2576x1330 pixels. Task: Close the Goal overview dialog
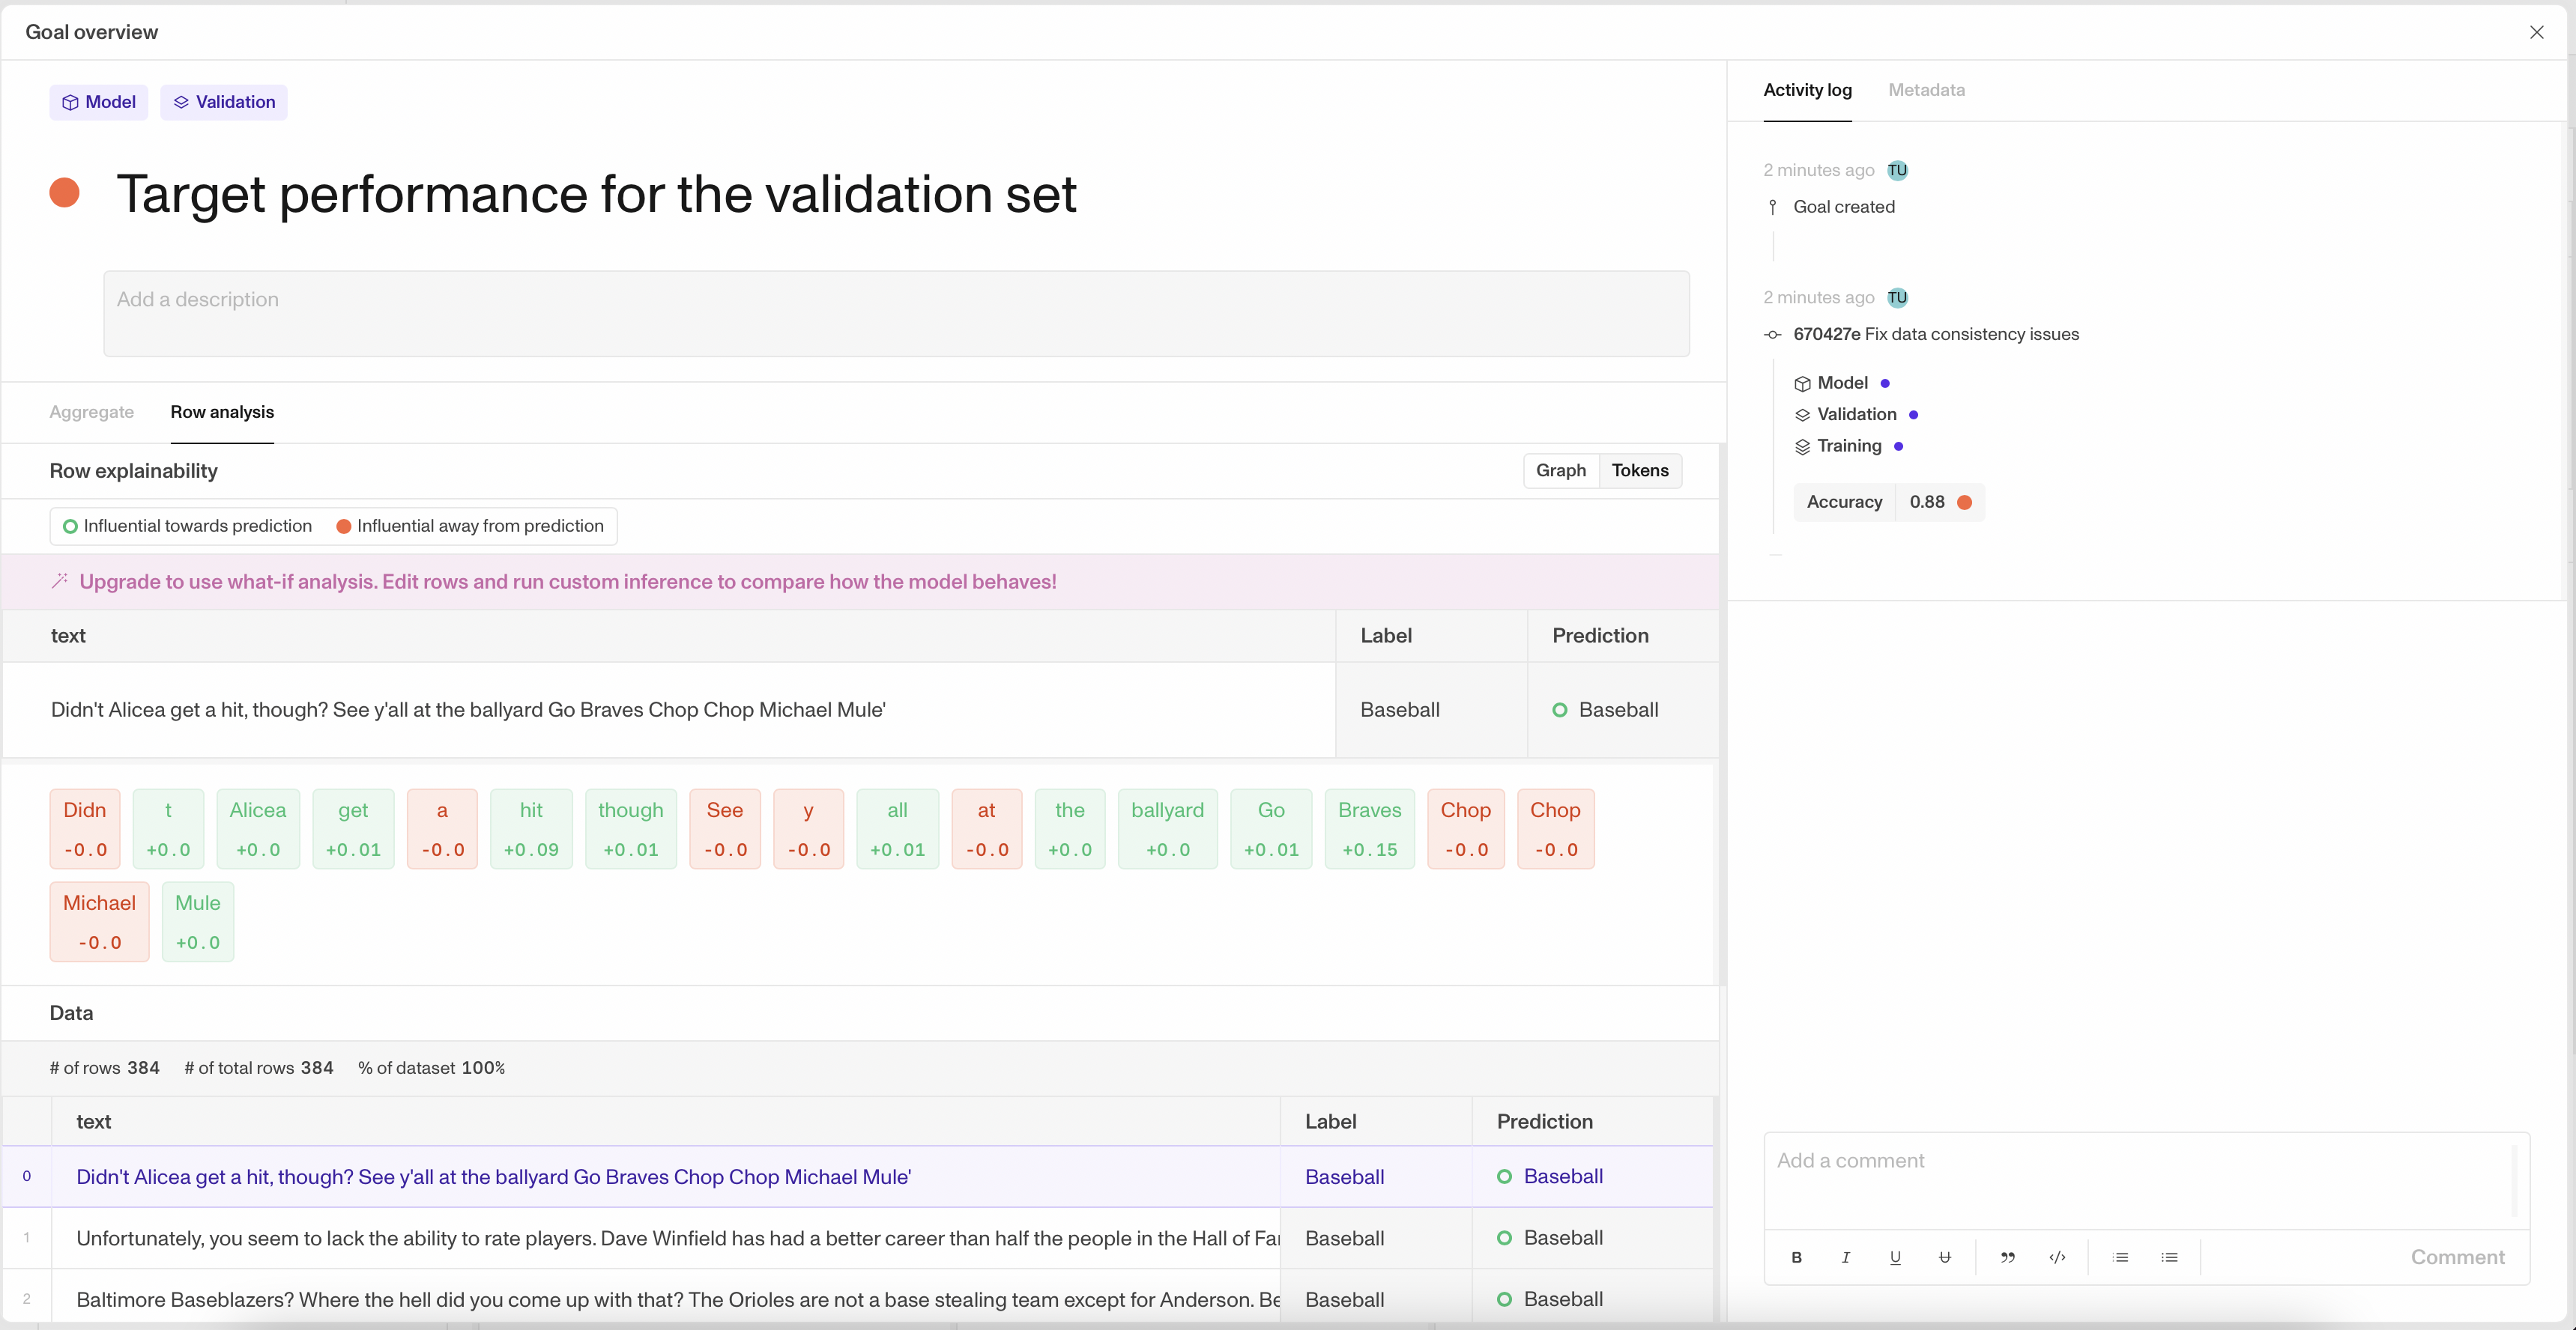2536,32
